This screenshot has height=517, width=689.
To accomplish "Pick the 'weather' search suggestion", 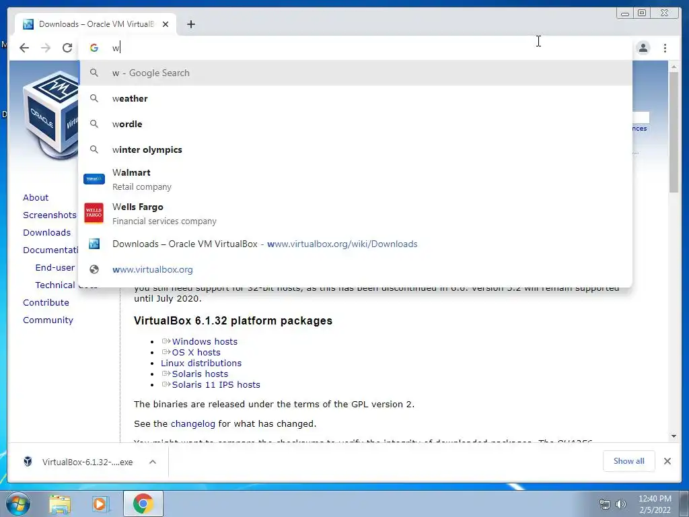I will point(356,98).
